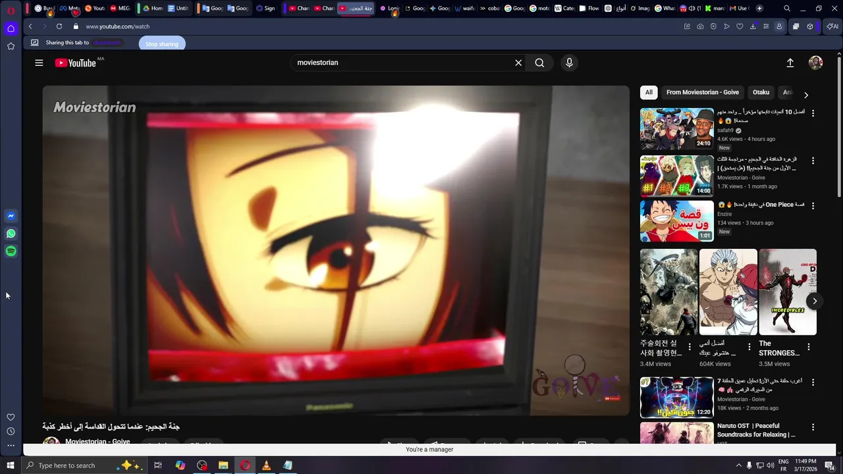Screen dimensions: 843x474
Task: Open the 12:20 video thumbnail
Action: click(x=677, y=398)
